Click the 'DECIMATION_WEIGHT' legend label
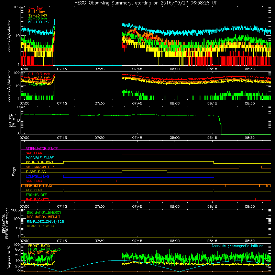Viewport: 275px width, 275px height. (44, 217)
